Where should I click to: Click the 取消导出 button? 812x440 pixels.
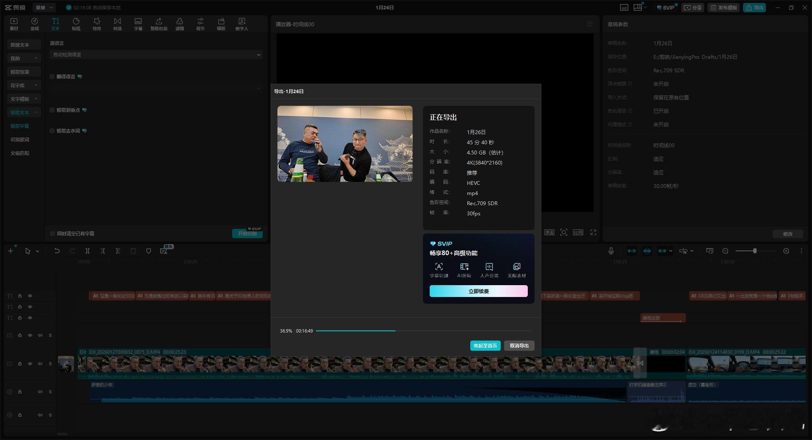pos(519,346)
